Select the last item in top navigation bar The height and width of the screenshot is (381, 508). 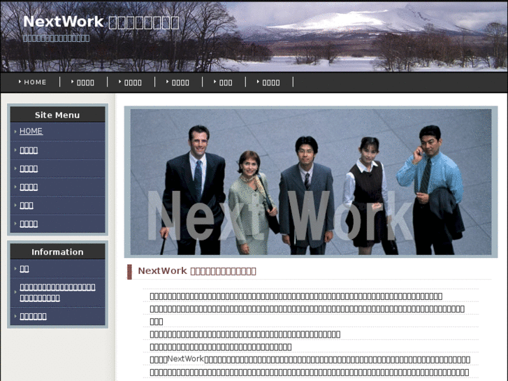click(x=271, y=82)
